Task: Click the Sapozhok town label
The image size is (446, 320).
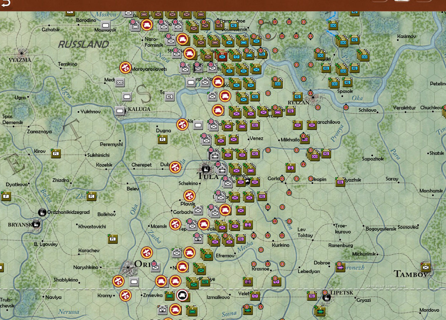Action: pos(373,159)
